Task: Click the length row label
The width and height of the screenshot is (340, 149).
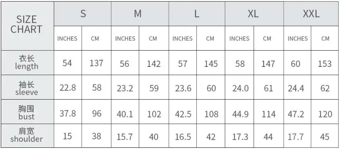Action: [x=27, y=63]
